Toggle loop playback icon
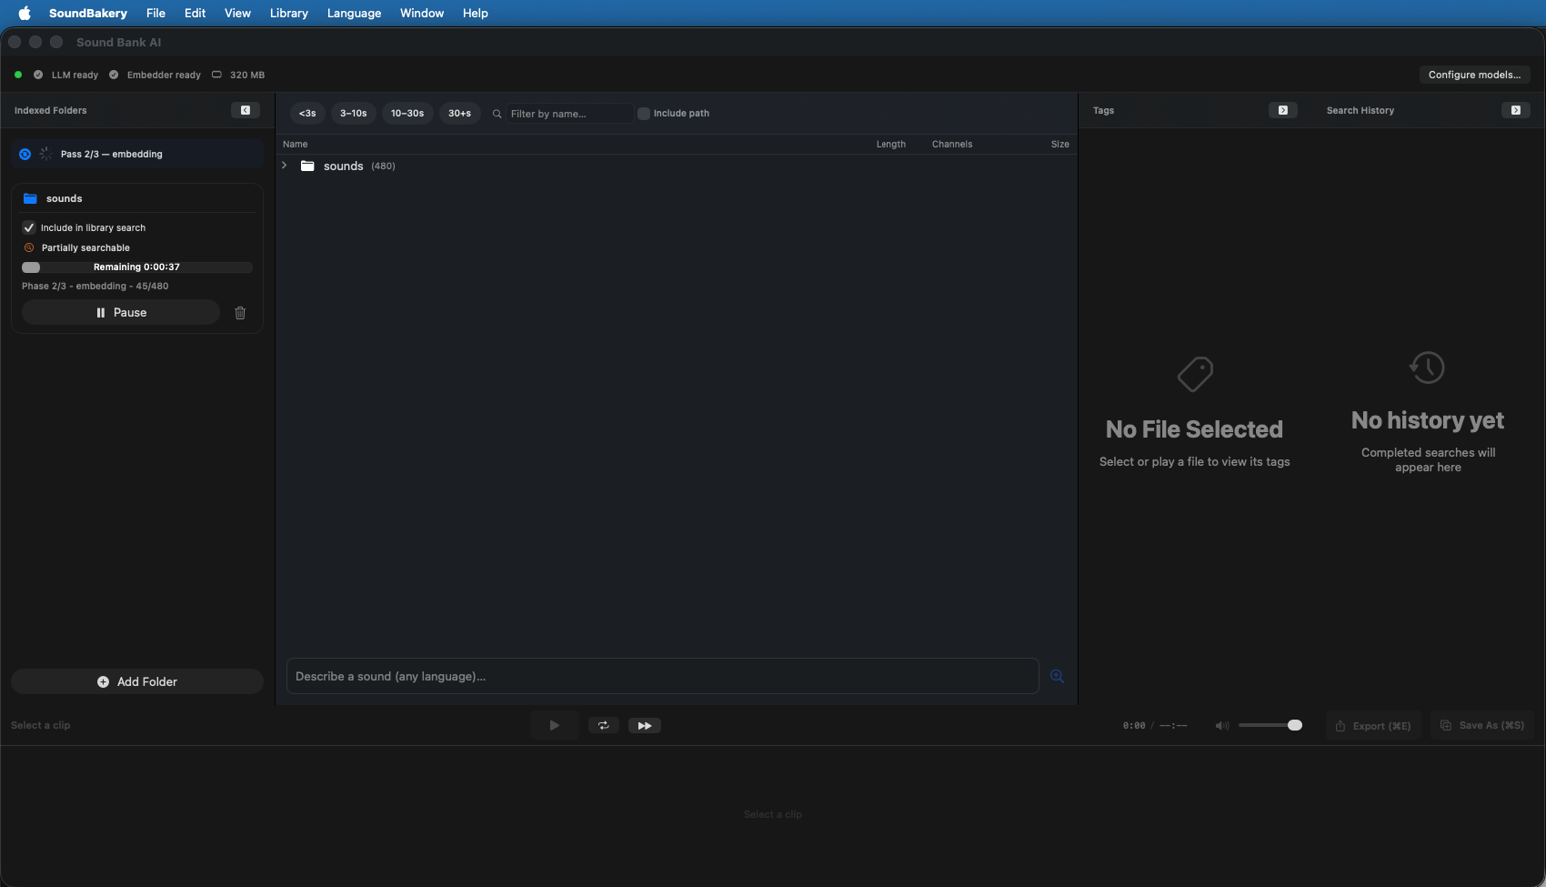The height and width of the screenshot is (887, 1546). (x=604, y=725)
